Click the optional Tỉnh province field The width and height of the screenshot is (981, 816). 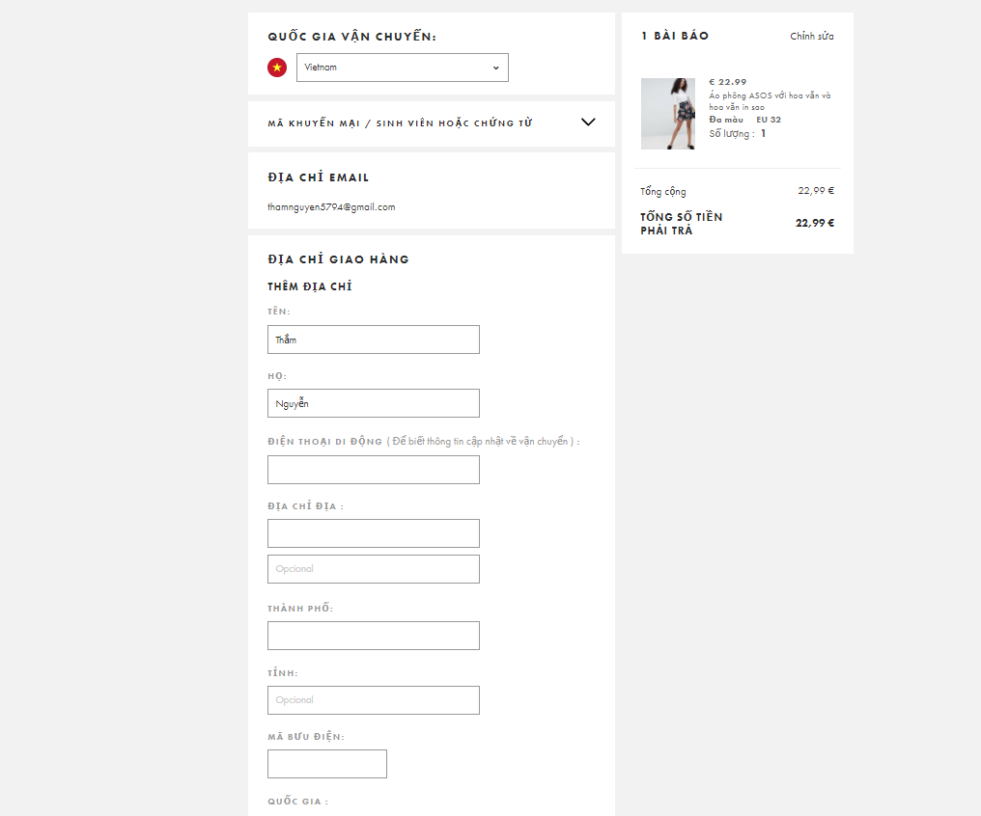373,700
